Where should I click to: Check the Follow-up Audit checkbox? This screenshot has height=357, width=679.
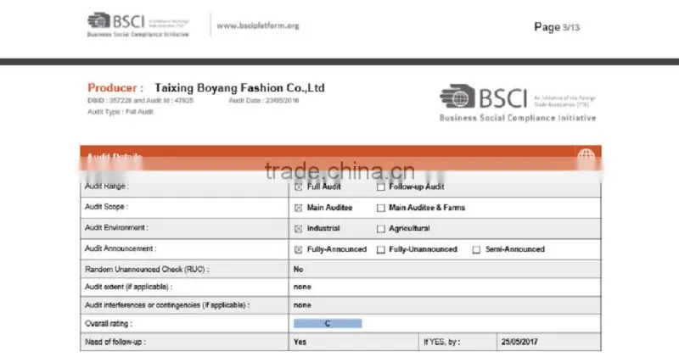(380, 187)
